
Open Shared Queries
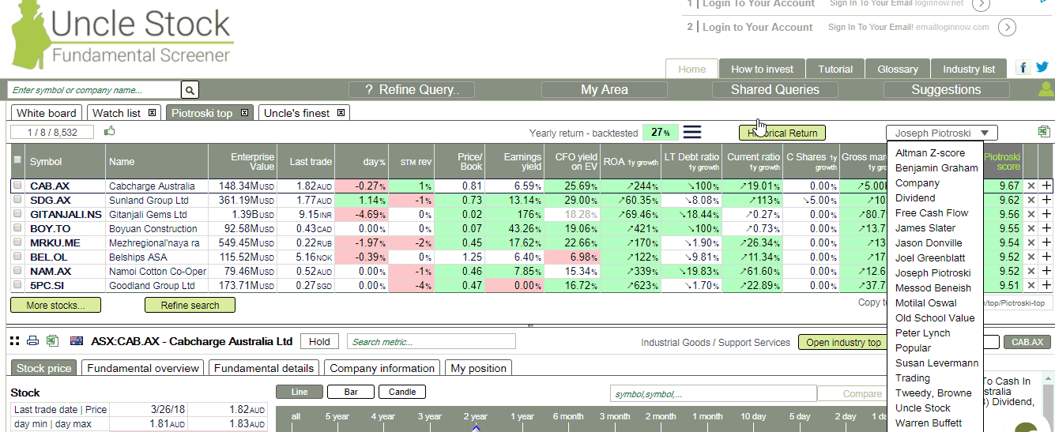click(x=775, y=90)
